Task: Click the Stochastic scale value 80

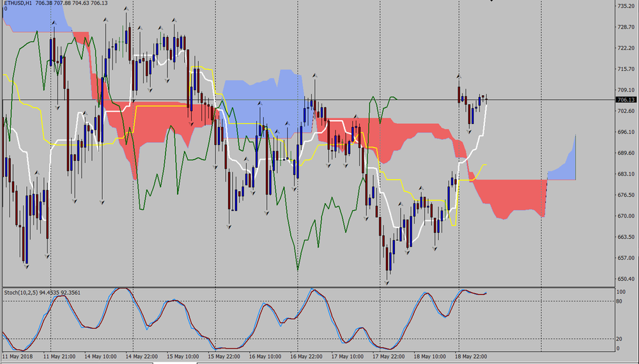Action: pos(619,301)
